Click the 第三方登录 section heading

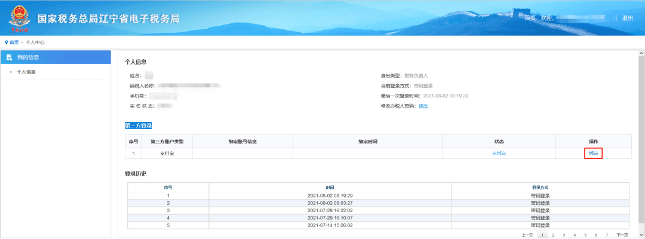pos(138,126)
